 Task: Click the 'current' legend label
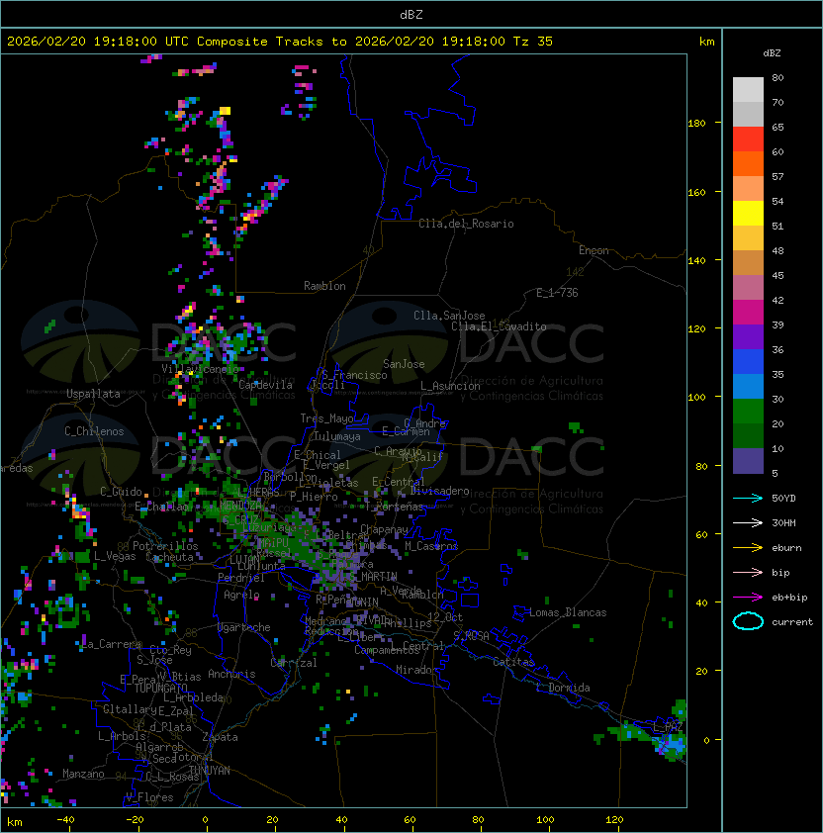792,622
